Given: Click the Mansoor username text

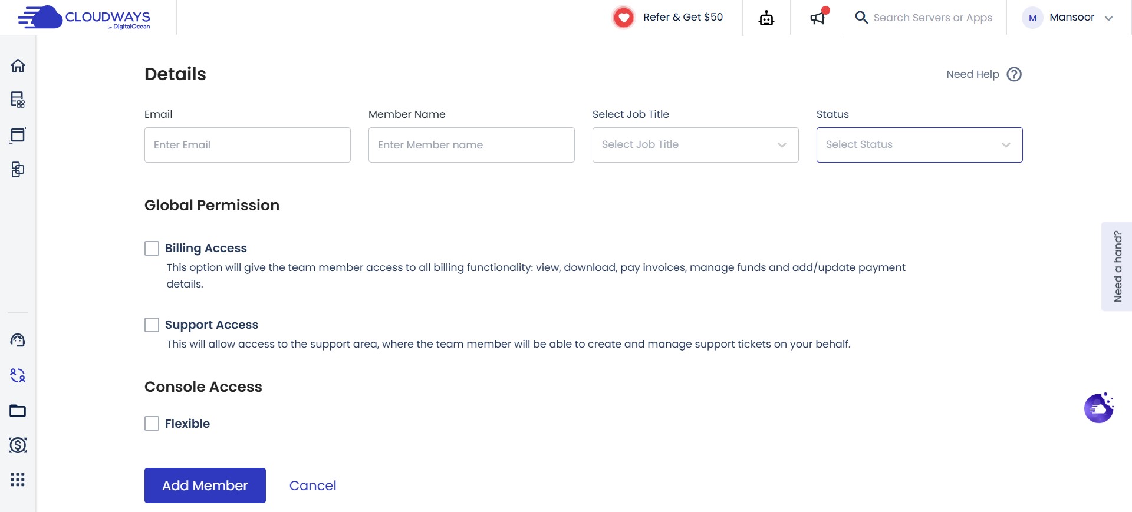Looking at the screenshot, I should [x=1072, y=17].
